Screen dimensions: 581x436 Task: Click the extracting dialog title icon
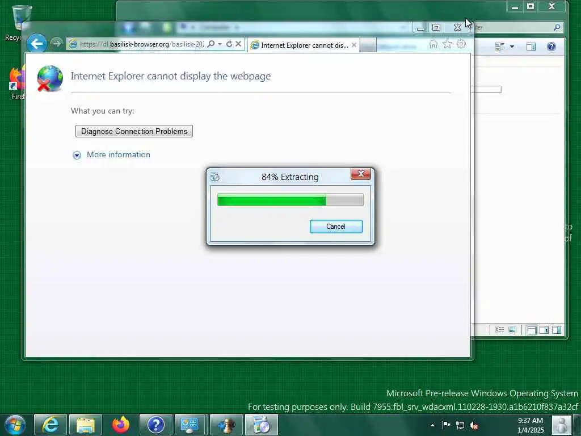(215, 177)
